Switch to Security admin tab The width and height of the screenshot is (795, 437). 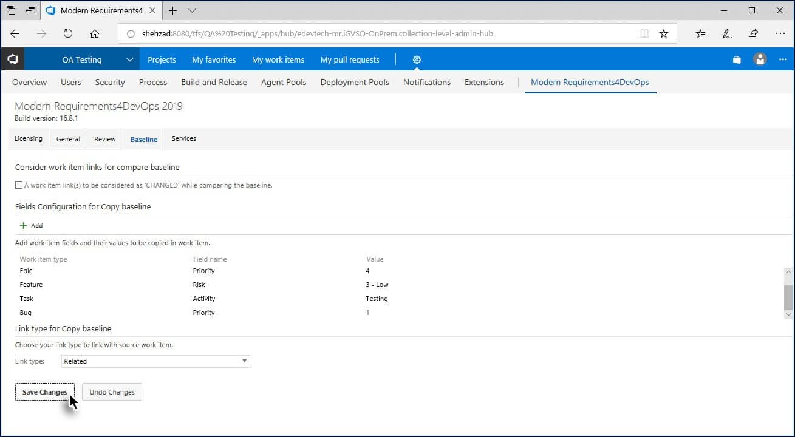coord(110,82)
